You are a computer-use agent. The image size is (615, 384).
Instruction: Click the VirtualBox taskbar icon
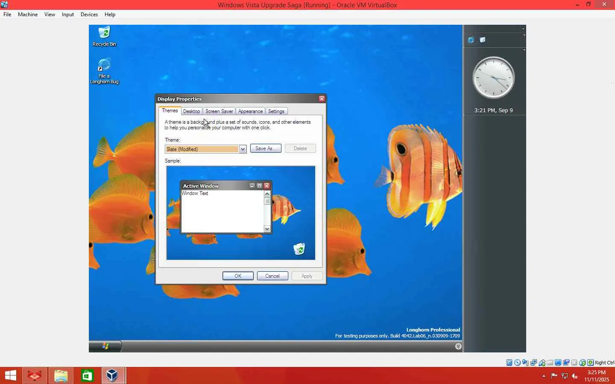point(113,375)
